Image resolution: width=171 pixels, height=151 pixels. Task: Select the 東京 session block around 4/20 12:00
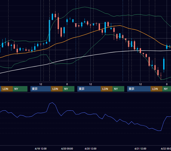coord(89,89)
